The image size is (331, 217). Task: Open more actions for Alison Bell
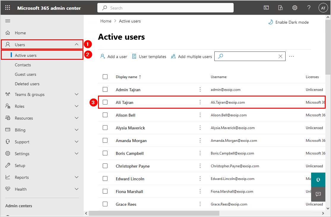[x=200, y=115]
